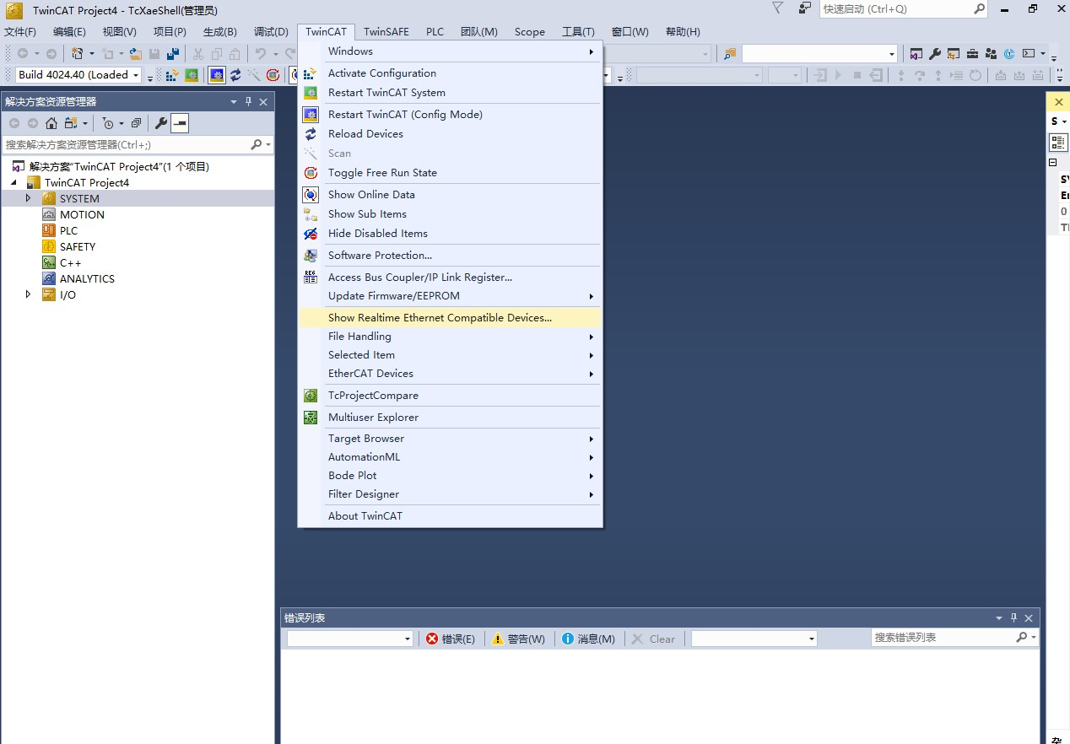
Task: Click Find in Files folder icon
Action: tap(730, 53)
